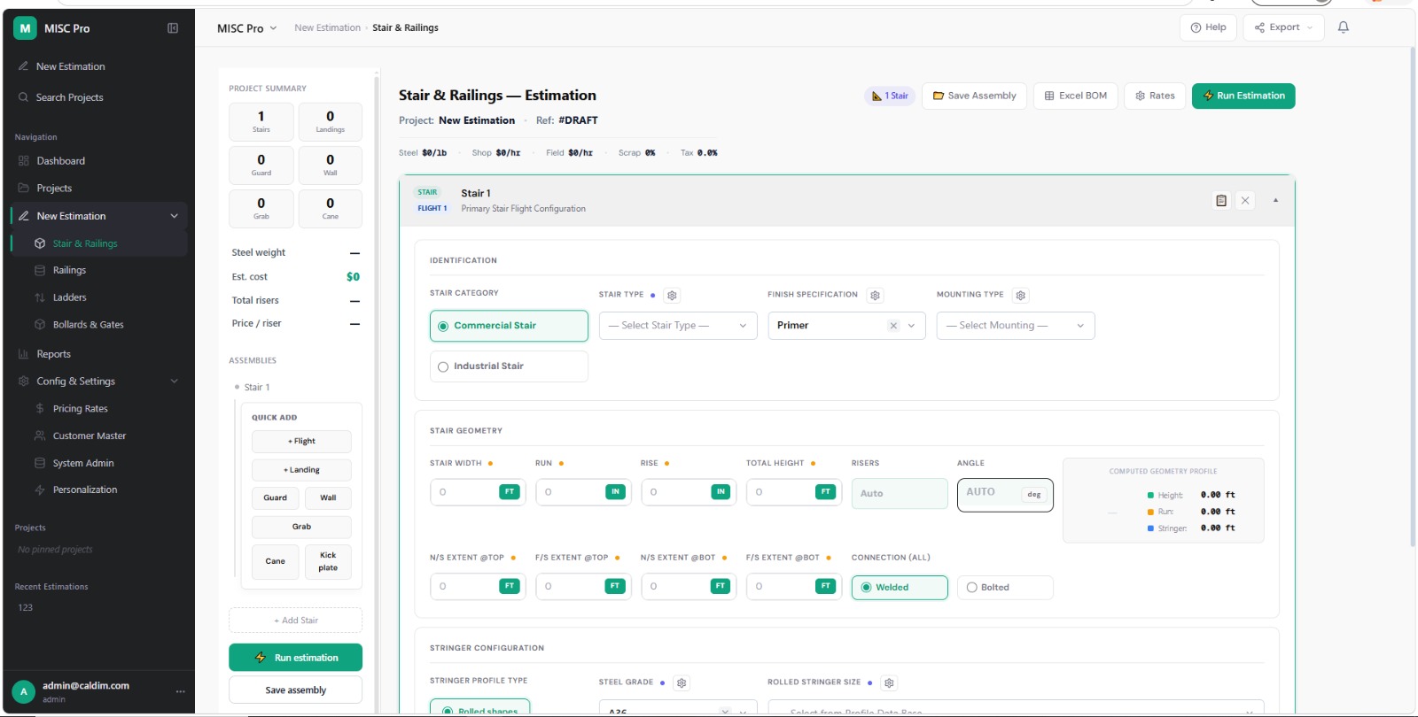This screenshot has height=717, width=1418.
Task: Toggle the FT unit on Stair Width
Action: (x=510, y=492)
